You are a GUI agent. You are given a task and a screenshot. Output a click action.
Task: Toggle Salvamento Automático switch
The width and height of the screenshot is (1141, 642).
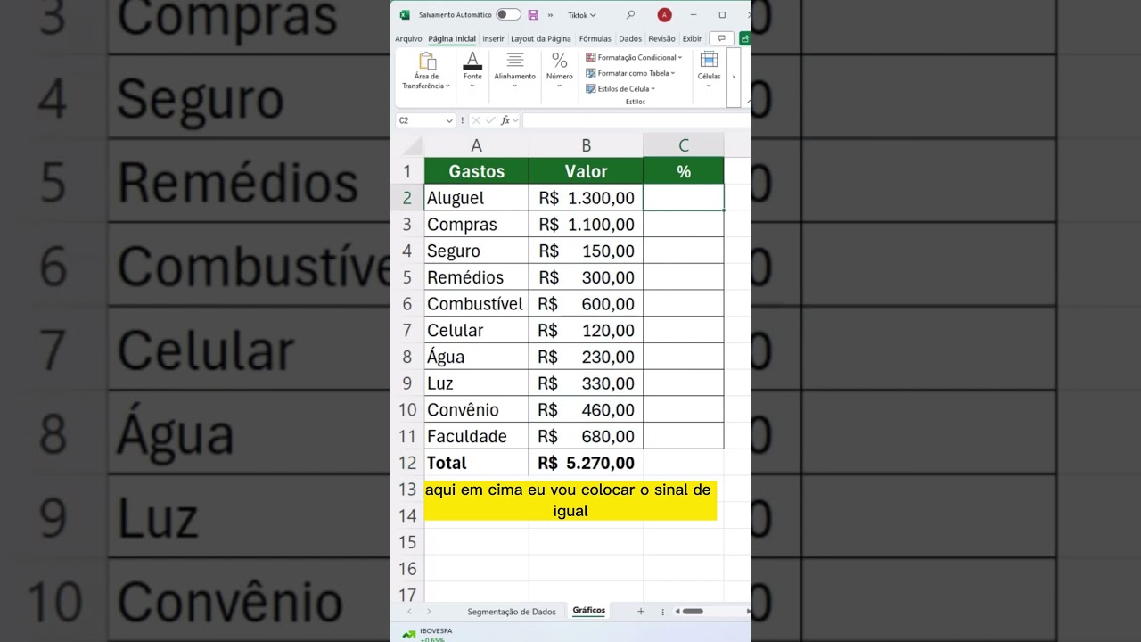click(508, 14)
